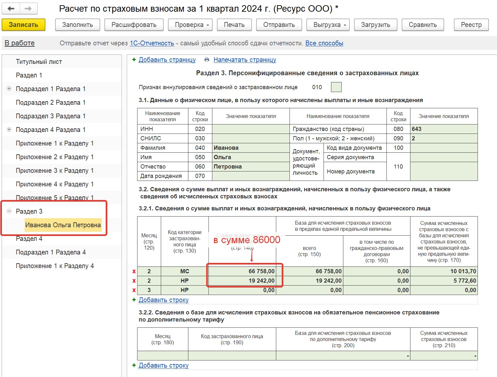Click the Дата рождения value field

(x=251, y=176)
